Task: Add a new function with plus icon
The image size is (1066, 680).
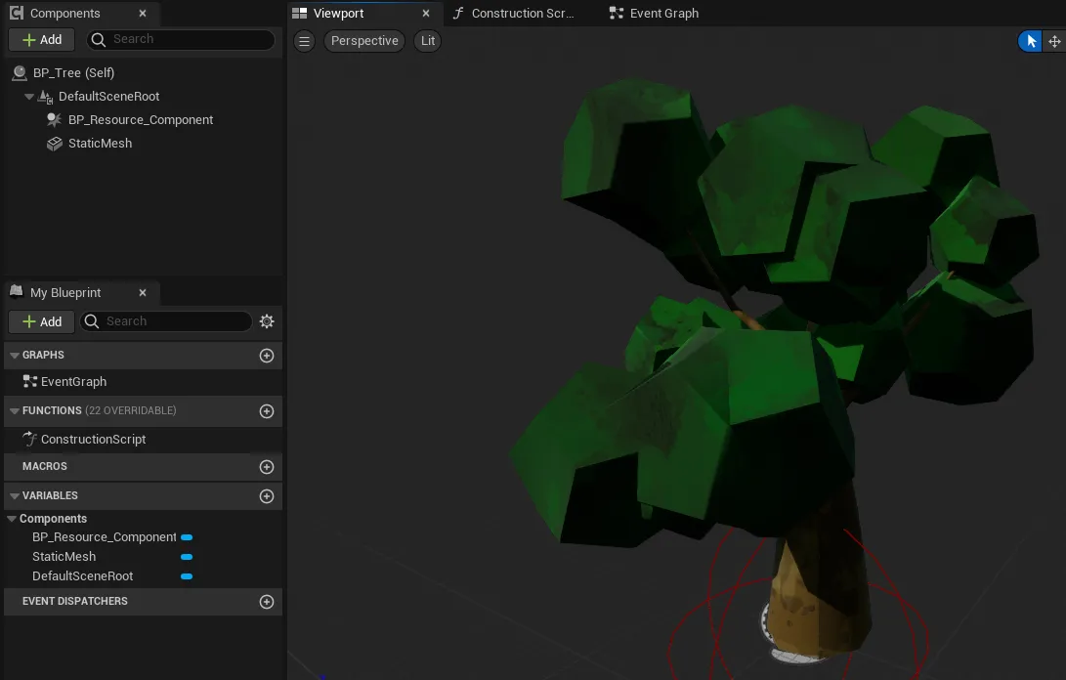Action: (267, 411)
